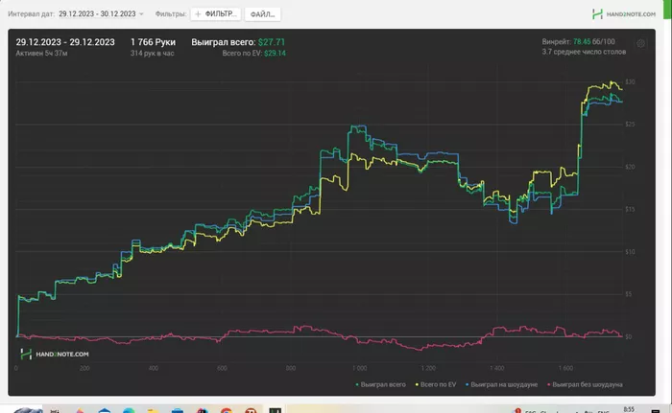Image resolution: width=672 pixels, height=413 pixels.
Task: Toggle the Выиграл без шоудауна legend series
Action: click(585, 384)
